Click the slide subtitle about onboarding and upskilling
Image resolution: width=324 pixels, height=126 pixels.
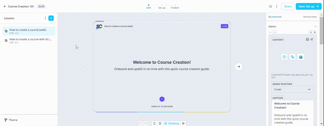click(x=162, y=69)
